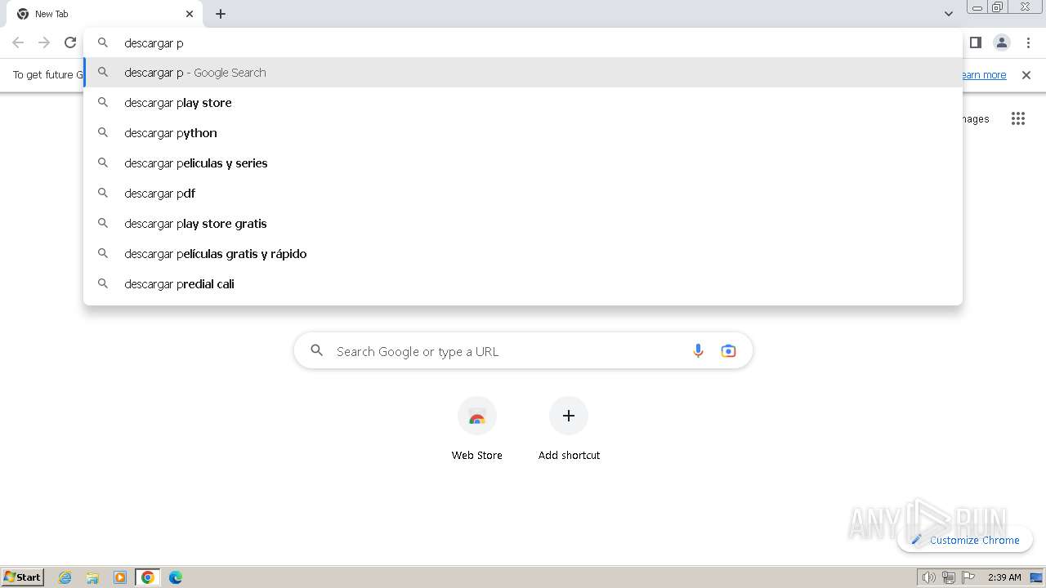Pick the 'descargar python' suggestion
1046x588 pixels.
(x=523, y=133)
